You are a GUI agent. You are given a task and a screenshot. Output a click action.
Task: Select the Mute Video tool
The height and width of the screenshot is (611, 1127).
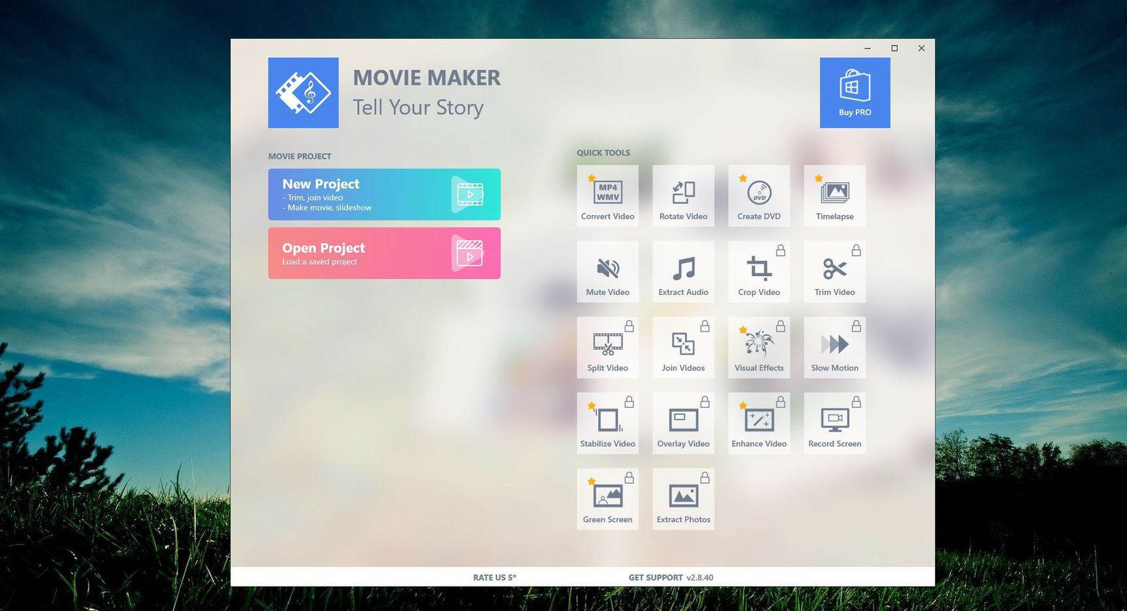pyautogui.click(x=607, y=271)
